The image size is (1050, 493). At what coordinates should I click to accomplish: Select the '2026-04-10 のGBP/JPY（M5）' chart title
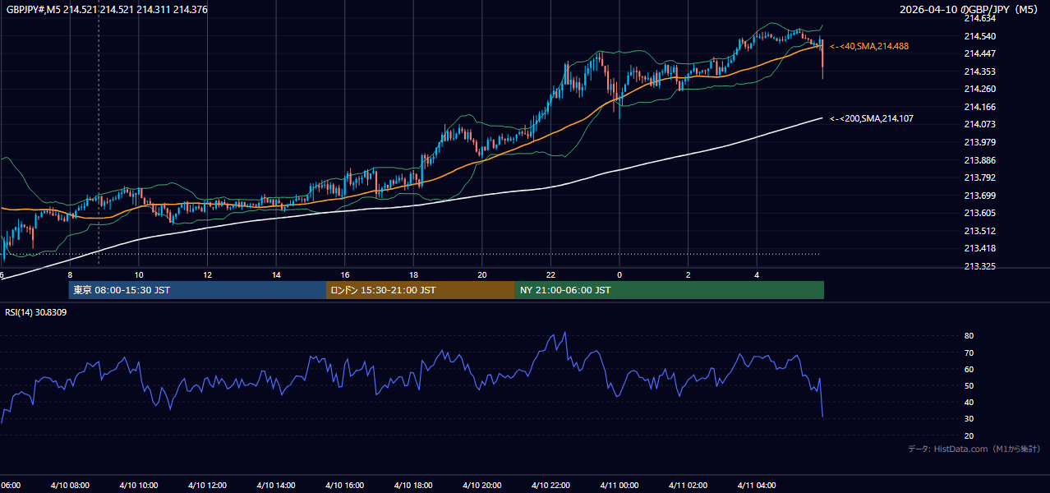(x=970, y=9)
